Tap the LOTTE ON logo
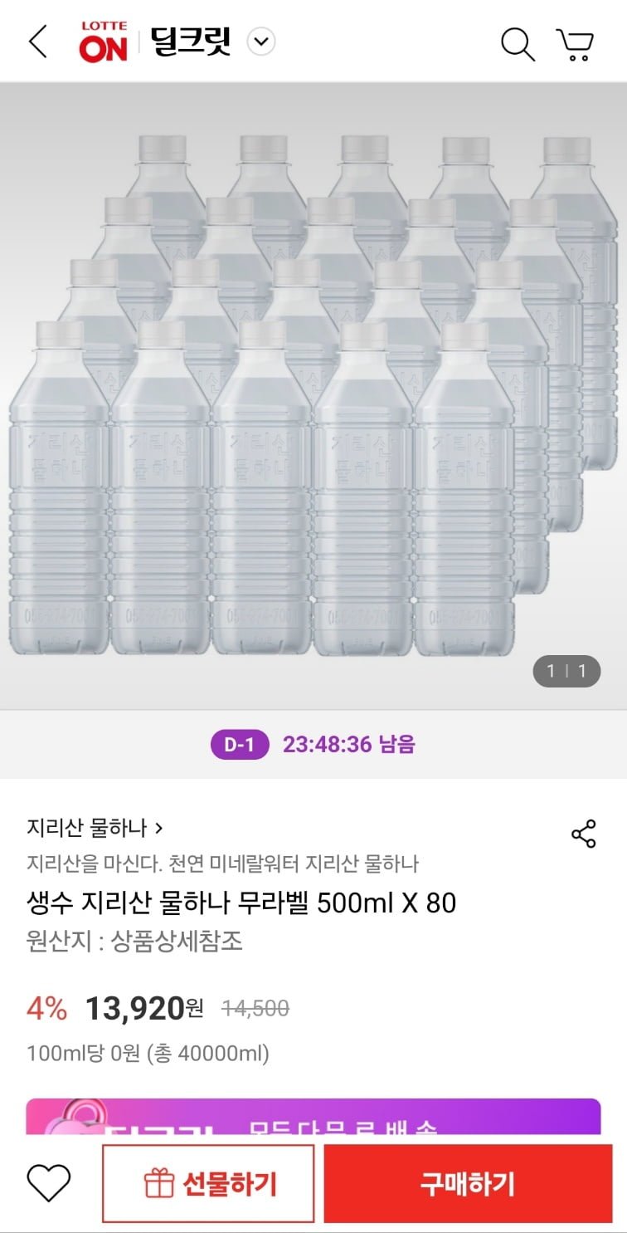Image resolution: width=627 pixels, height=1233 pixels. point(104,42)
